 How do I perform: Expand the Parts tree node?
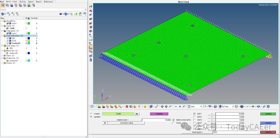coord(2,56)
